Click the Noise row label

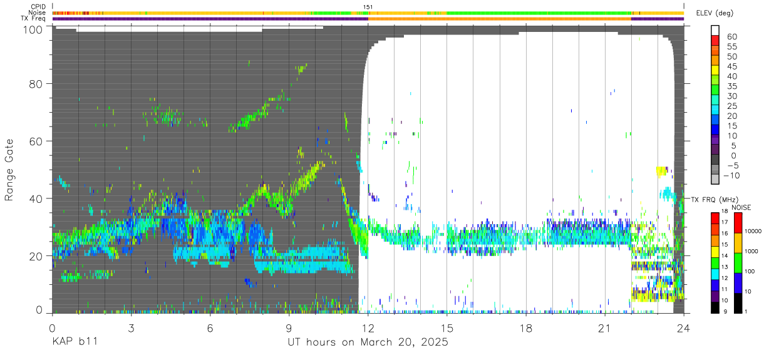coord(36,13)
